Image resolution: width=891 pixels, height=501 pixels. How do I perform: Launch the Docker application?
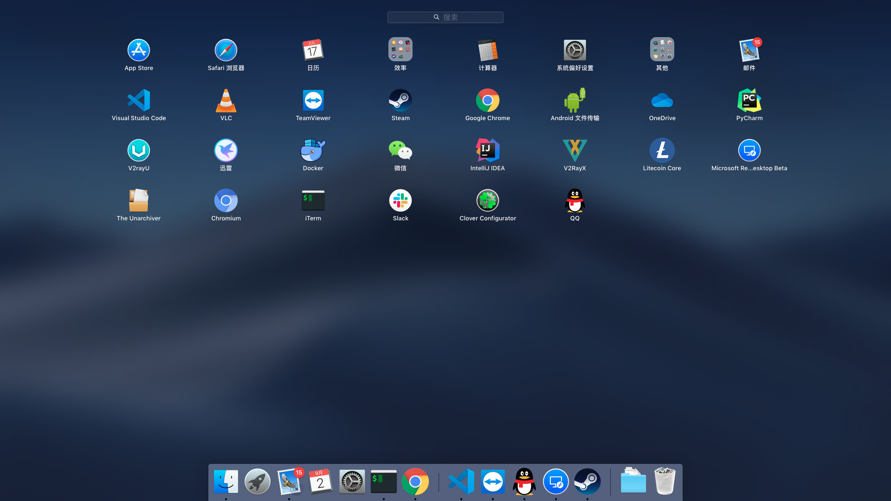click(313, 150)
